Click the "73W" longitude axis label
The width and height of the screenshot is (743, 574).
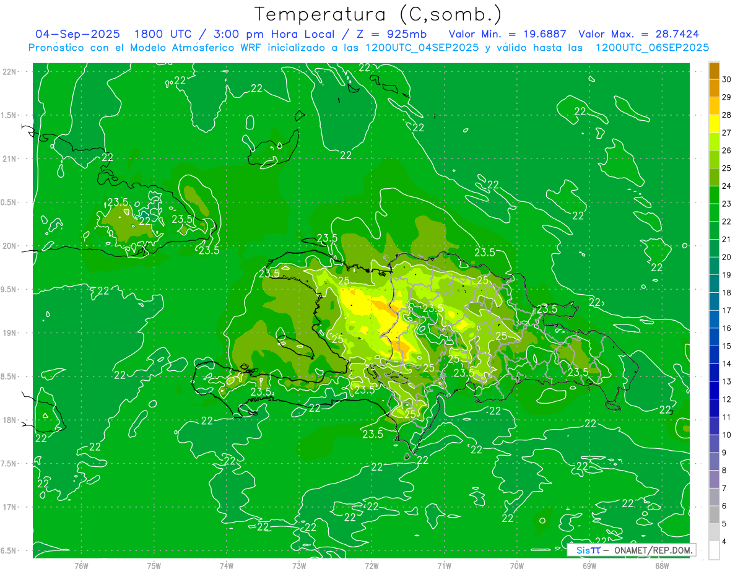299,565
